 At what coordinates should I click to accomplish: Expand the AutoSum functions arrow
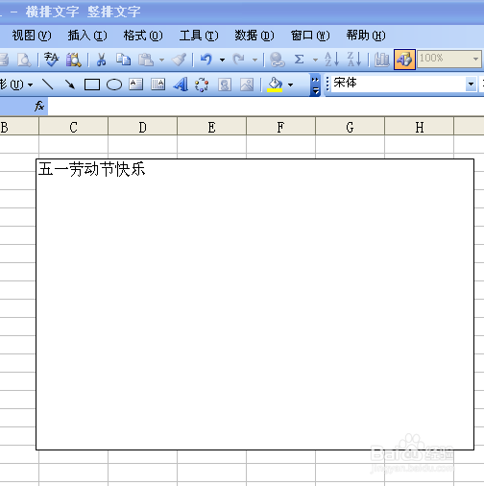coord(315,60)
